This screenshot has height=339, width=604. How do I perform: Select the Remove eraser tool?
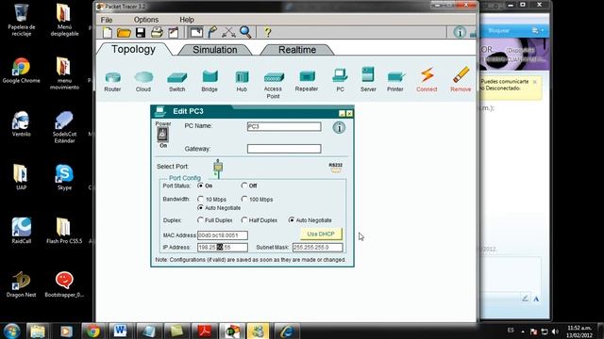(x=461, y=79)
